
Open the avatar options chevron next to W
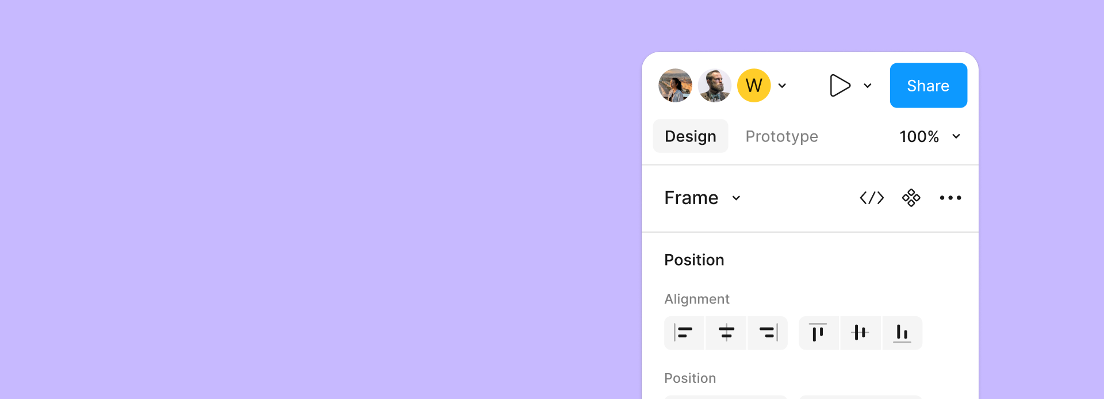(782, 85)
